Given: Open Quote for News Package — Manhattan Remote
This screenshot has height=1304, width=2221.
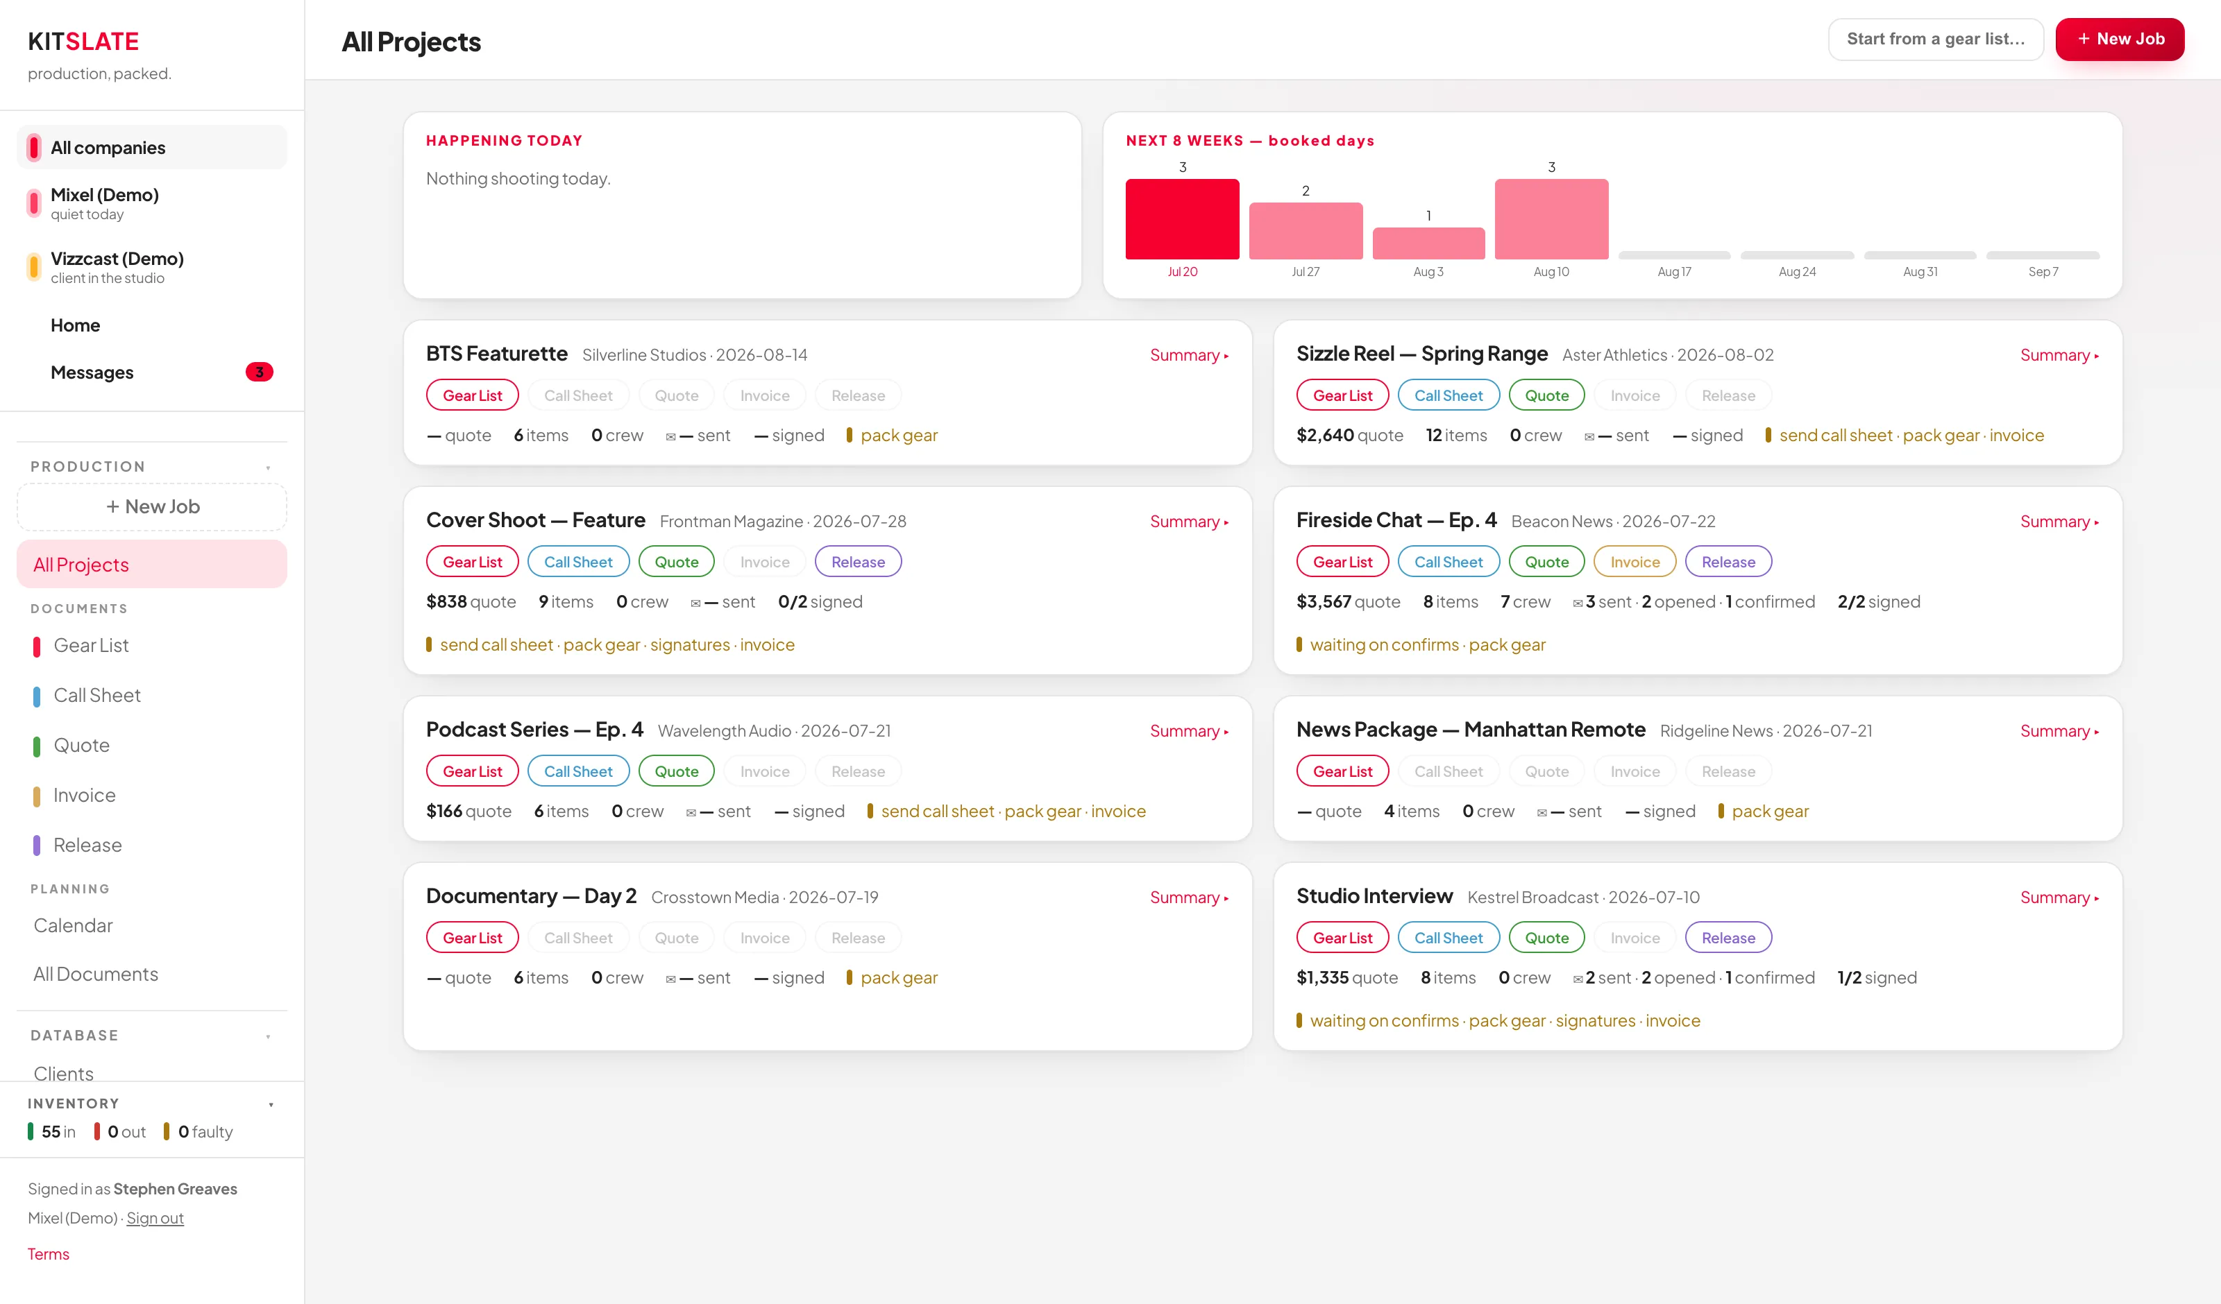Looking at the screenshot, I should click(x=1547, y=772).
